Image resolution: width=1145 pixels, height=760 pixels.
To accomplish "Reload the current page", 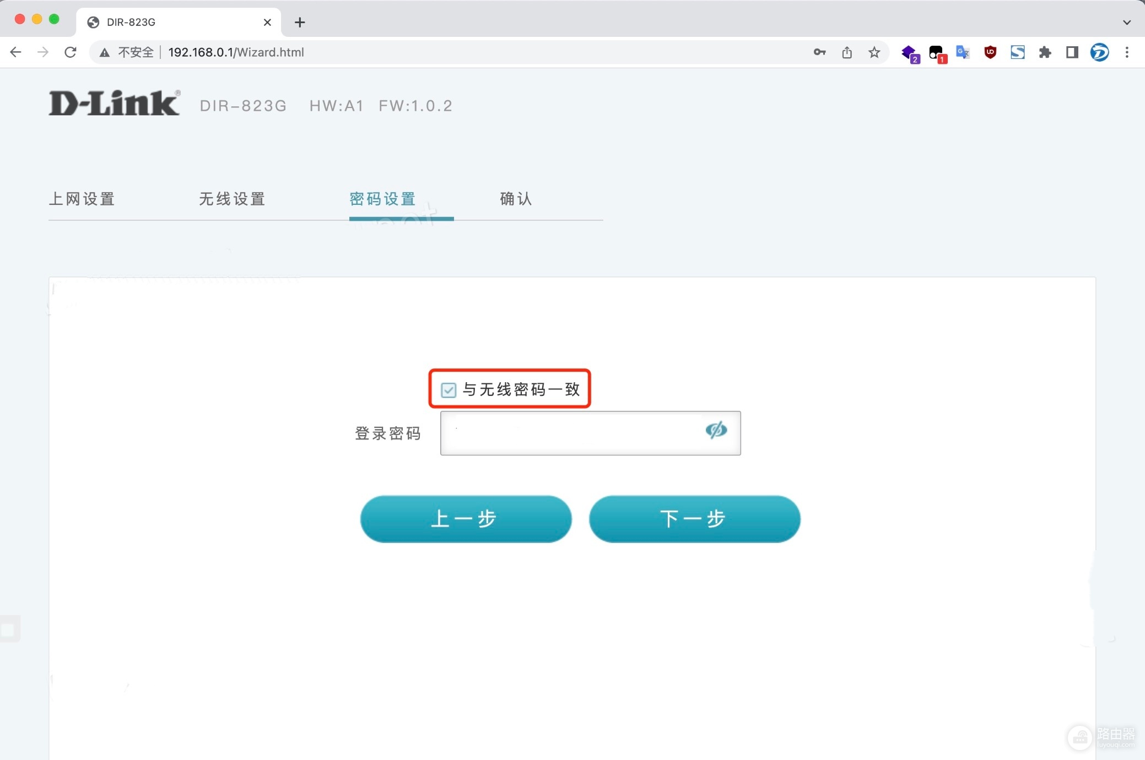I will click(x=70, y=52).
